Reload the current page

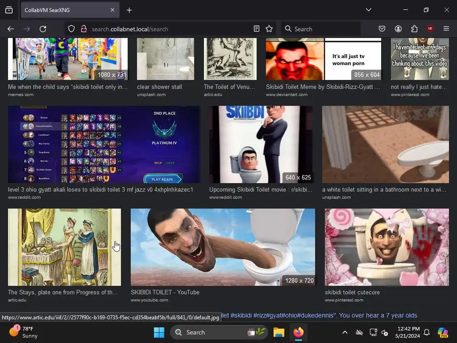coord(43,29)
